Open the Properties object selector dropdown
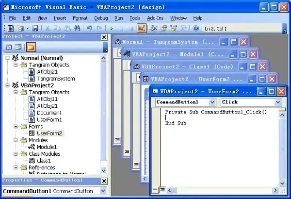The width and height of the screenshot is (291, 199). 103,191
